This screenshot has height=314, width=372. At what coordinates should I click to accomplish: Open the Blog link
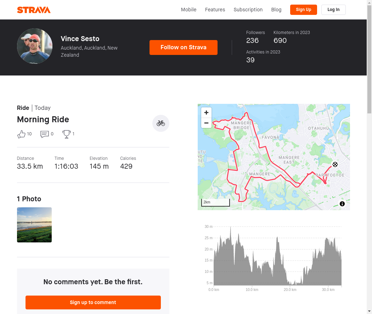click(276, 10)
